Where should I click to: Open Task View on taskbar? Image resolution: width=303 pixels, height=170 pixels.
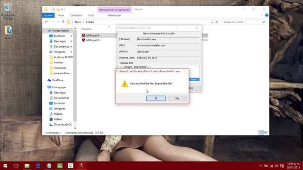click(16, 166)
